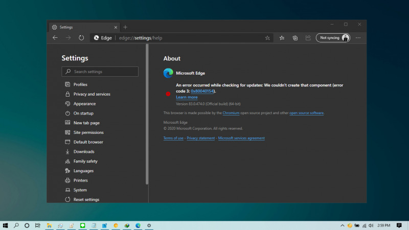Screen dimensions: 409x230
Task: Open the Collections icon in toolbar
Action: (x=295, y=38)
